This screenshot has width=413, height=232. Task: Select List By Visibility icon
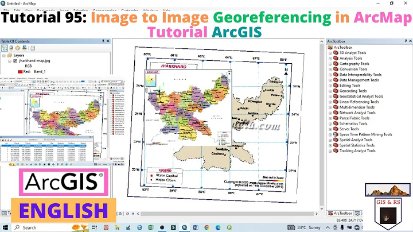(18, 48)
